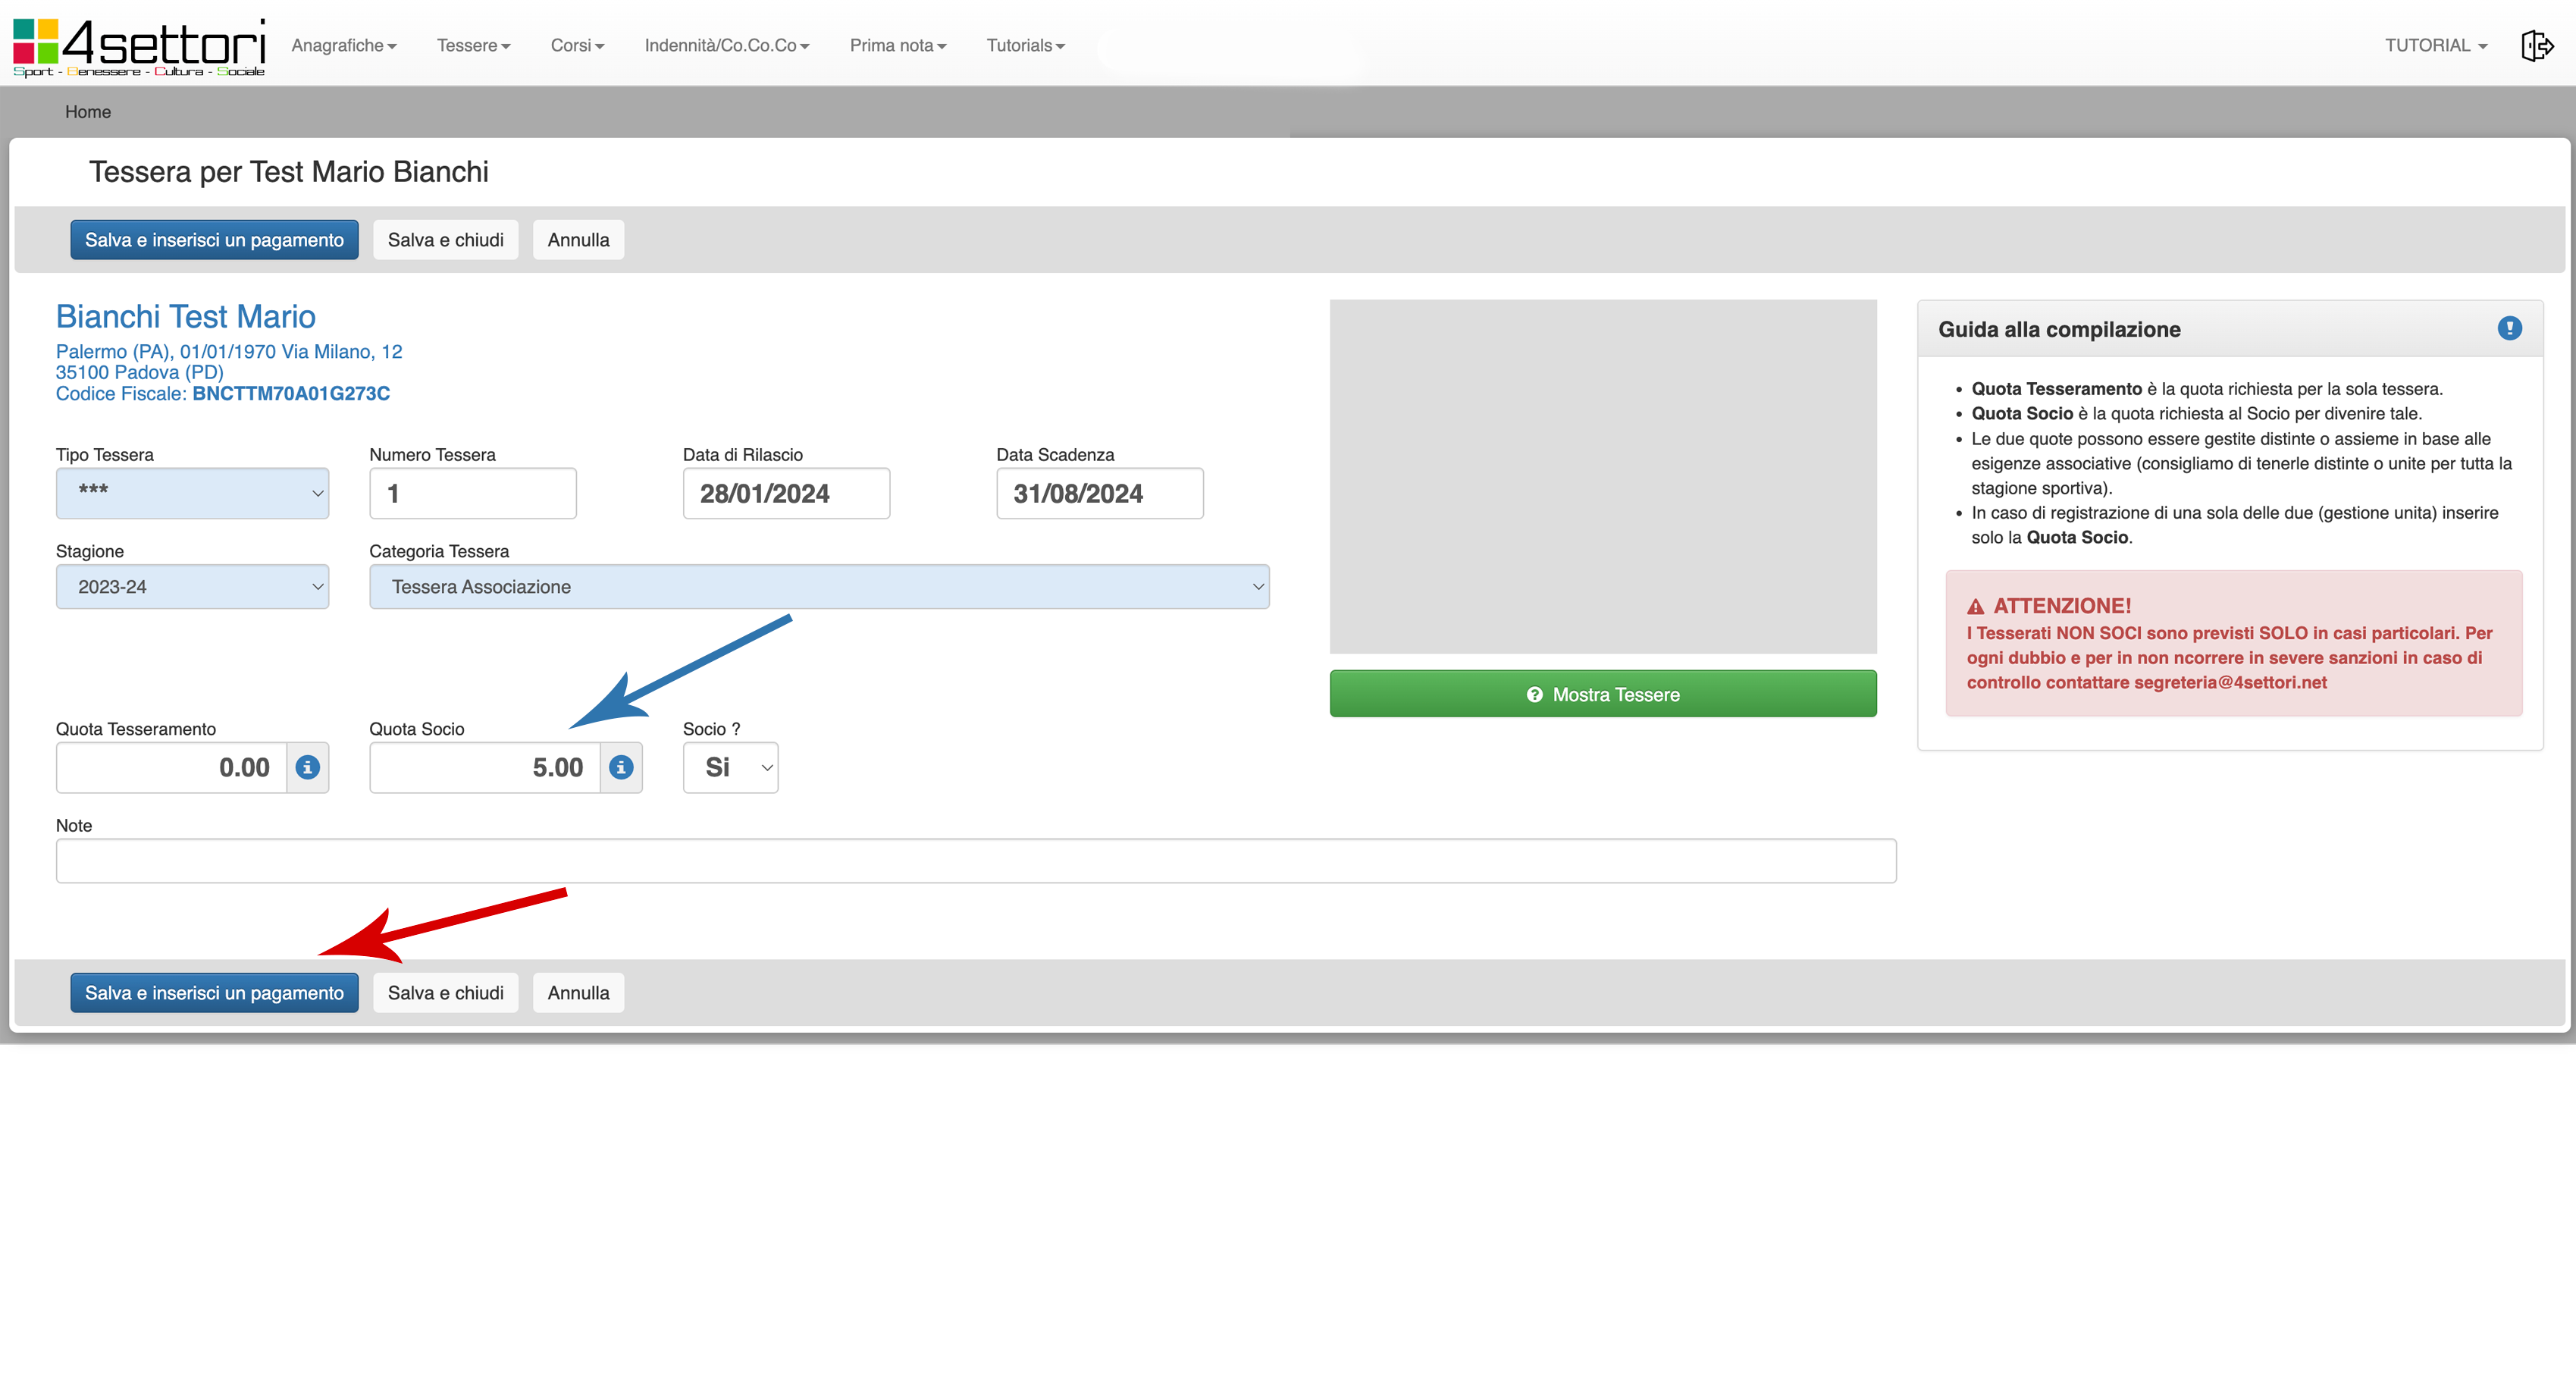This screenshot has width=2576, height=1383.
Task: Click top Salva e inserisci un pagamento
Action: click(214, 240)
